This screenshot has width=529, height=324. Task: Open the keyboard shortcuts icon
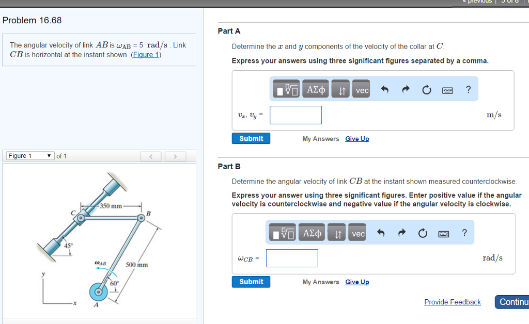click(447, 89)
